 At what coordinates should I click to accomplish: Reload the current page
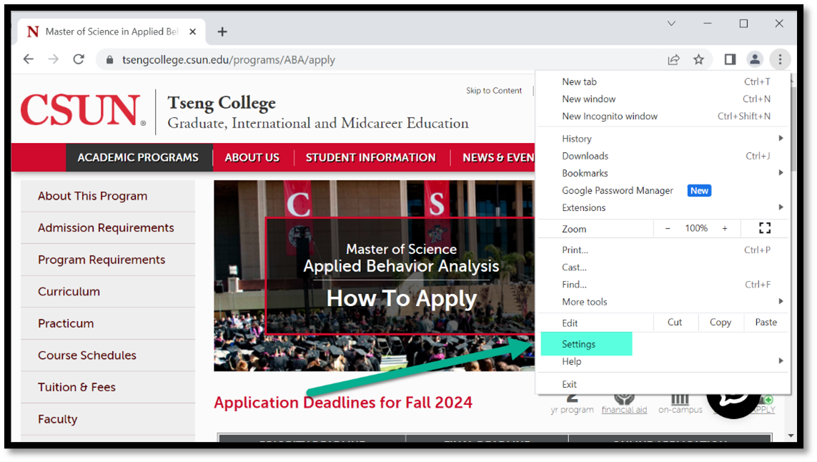click(x=79, y=59)
